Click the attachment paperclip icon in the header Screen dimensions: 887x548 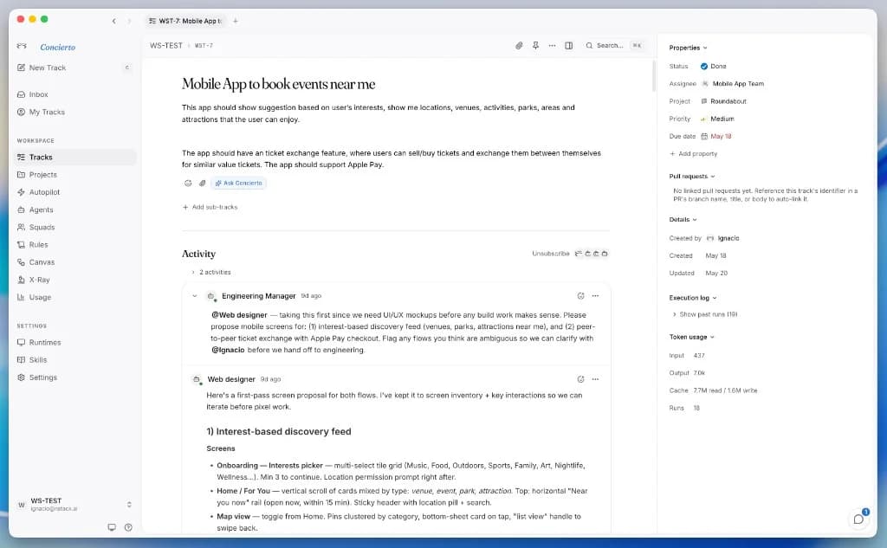click(x=519, y=45)
